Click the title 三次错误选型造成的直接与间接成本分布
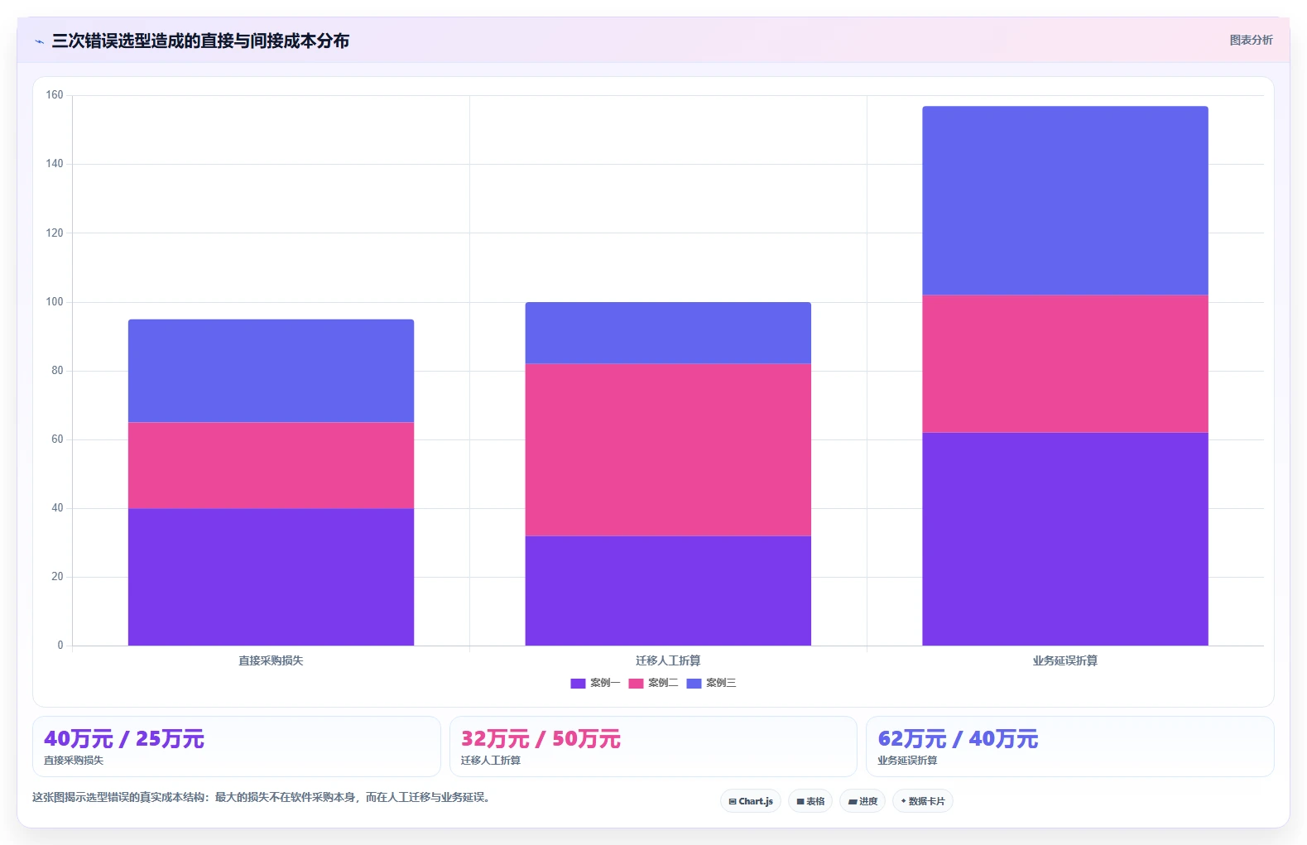The width and height of the screenshot is (1307, 845). pos(200,41)
